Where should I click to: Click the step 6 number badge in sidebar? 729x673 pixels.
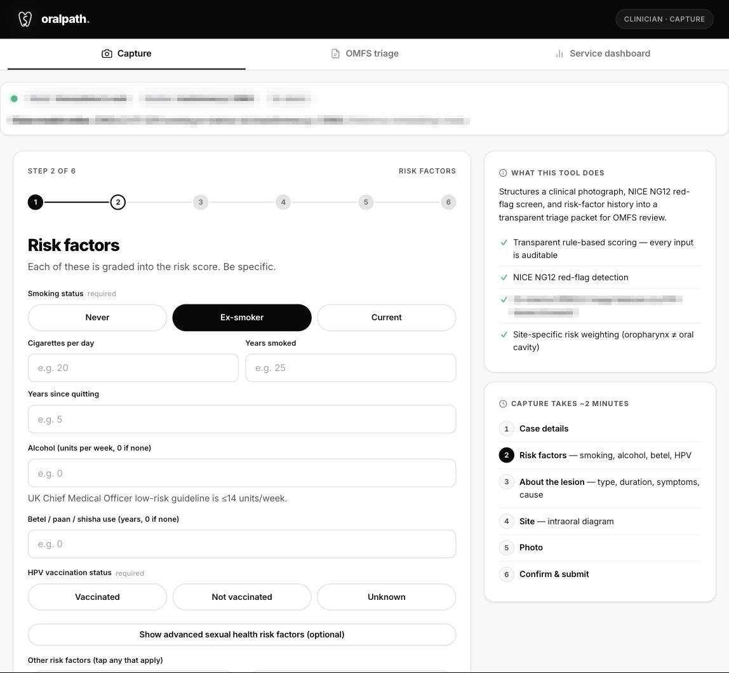(x=507, y=574)
